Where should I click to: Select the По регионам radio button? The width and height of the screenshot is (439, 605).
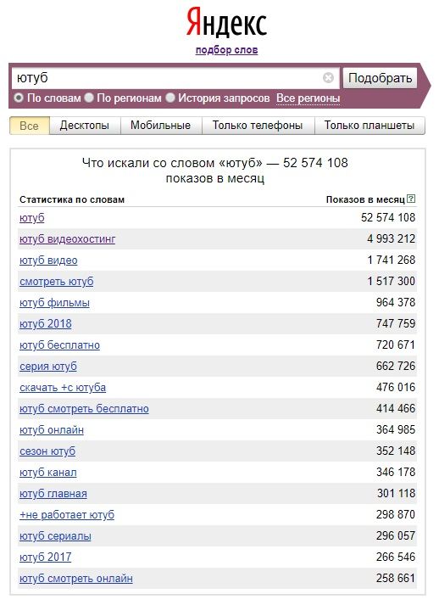tap(89, 98)
